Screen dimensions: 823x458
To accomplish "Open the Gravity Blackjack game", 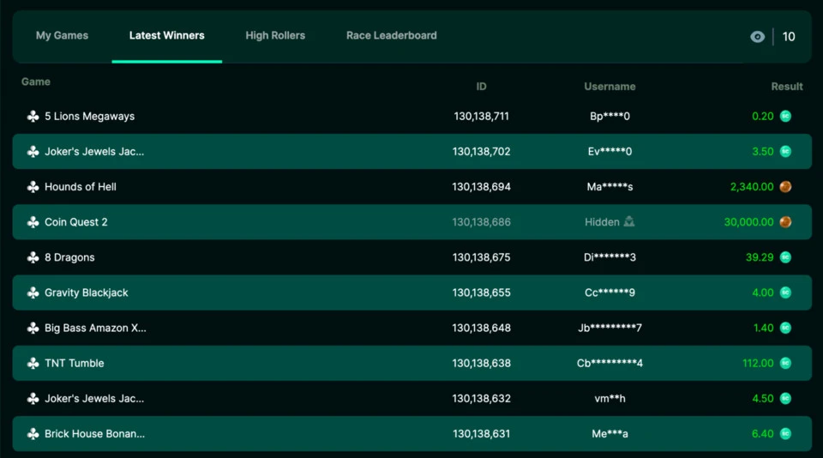I will click(x=86, y=292).
